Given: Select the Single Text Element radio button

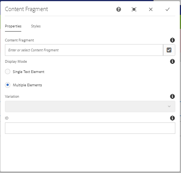Looking at the screenshot, I should [x=8, y=71].
